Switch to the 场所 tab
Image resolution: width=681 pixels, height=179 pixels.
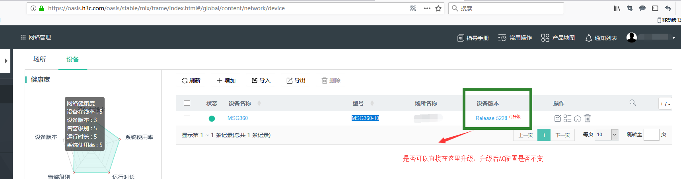pos(39,59)
